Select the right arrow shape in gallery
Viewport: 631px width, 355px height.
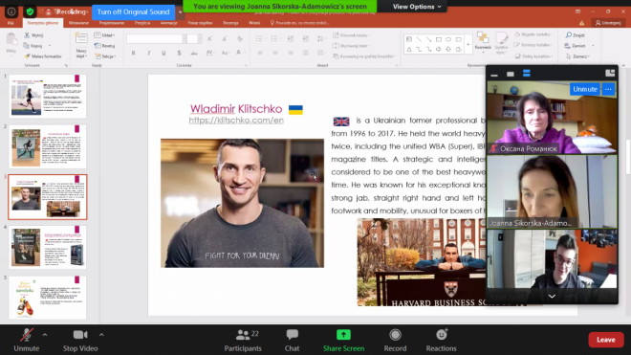pos(439,49)
